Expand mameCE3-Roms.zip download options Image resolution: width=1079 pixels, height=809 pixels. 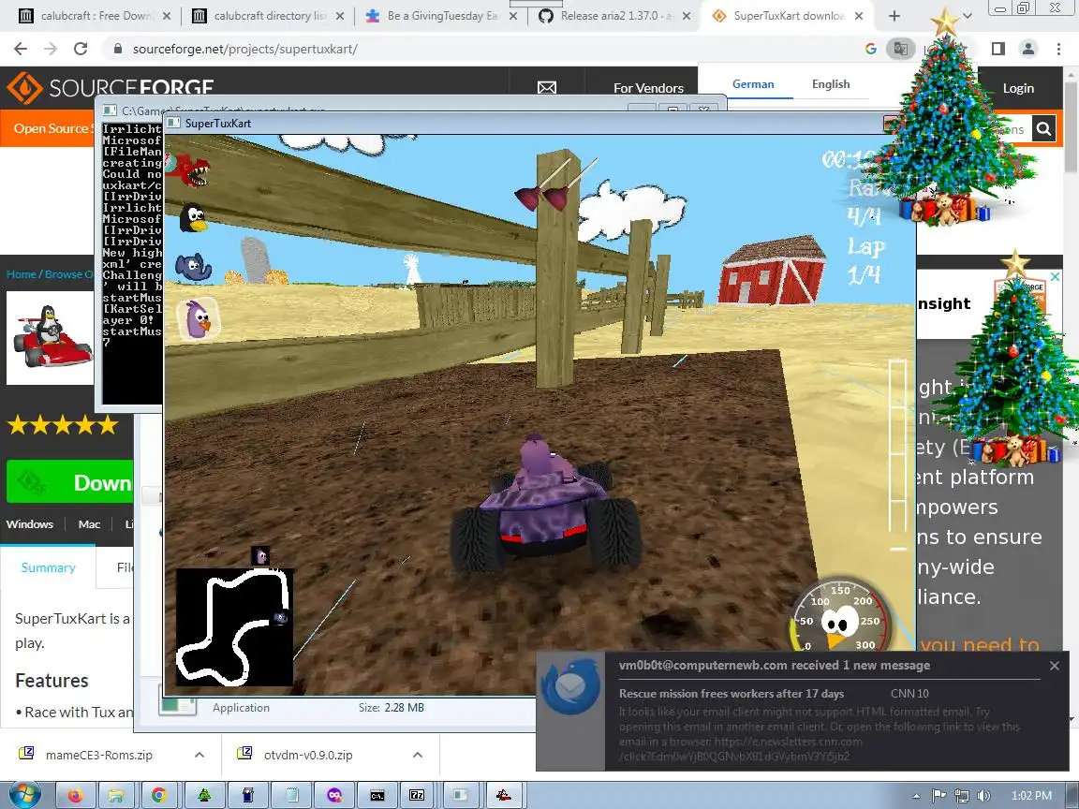(x=200, y=755)
